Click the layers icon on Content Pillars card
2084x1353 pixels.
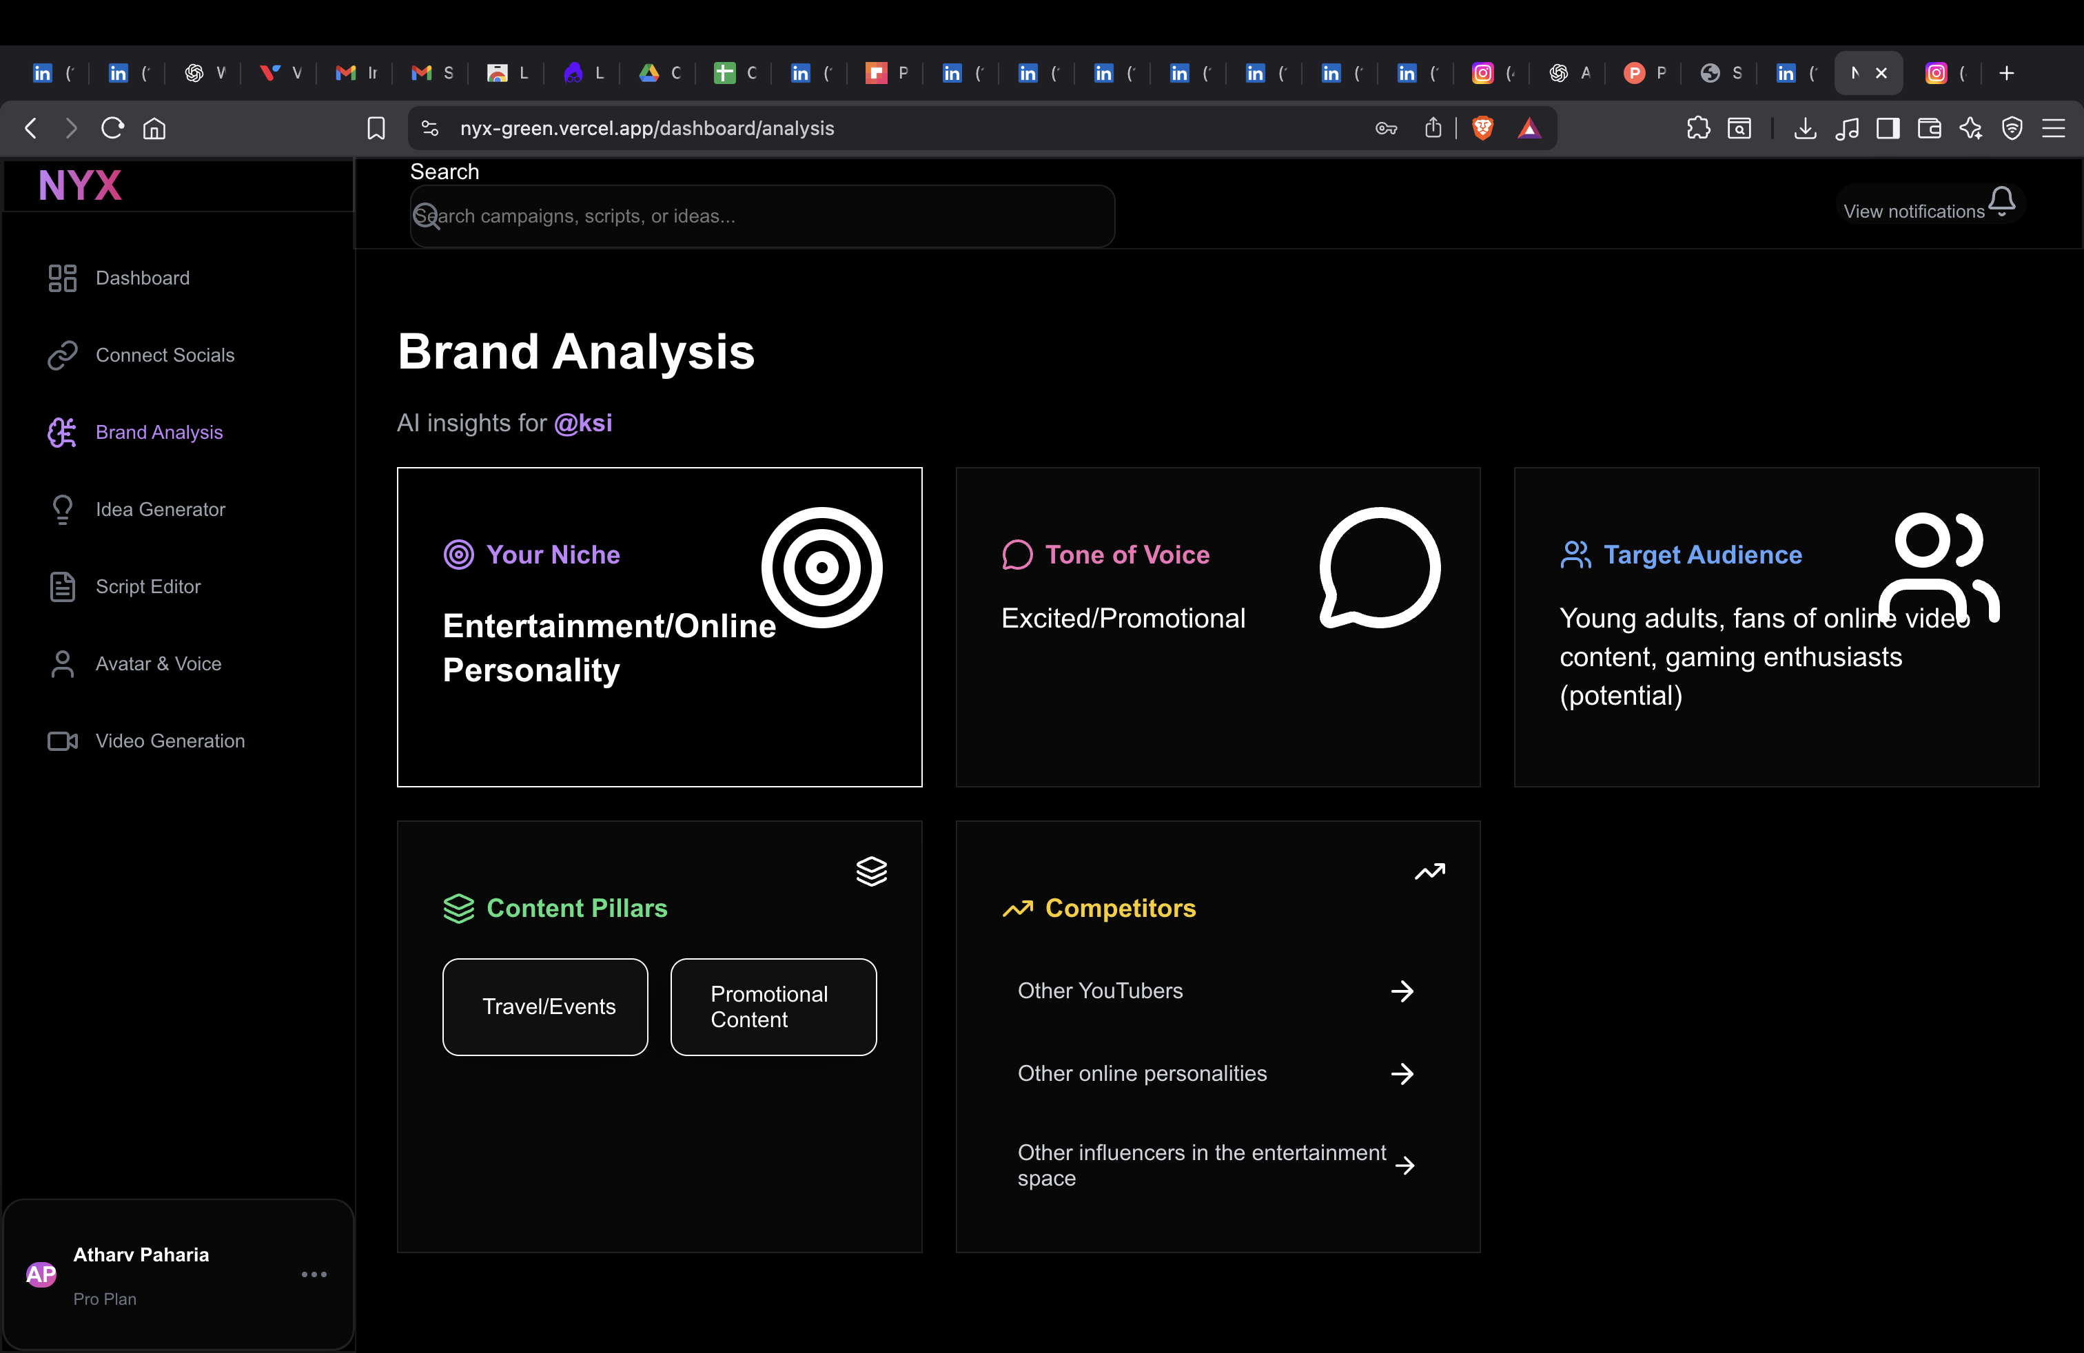pos(871,871)
